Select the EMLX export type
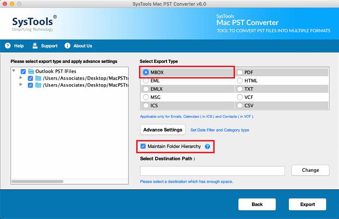This screenshot has height=219, width=339. [x=146, y=89]
